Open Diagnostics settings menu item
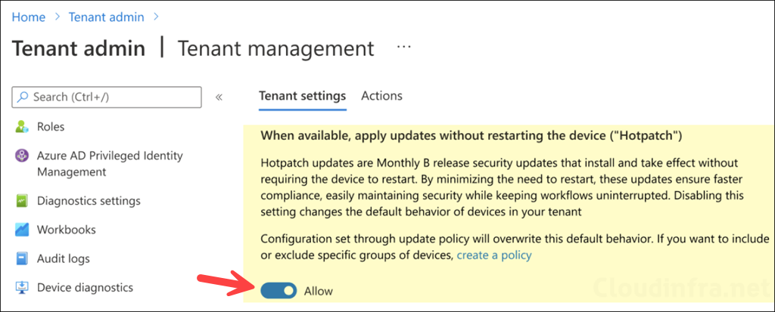 (89, 201)
